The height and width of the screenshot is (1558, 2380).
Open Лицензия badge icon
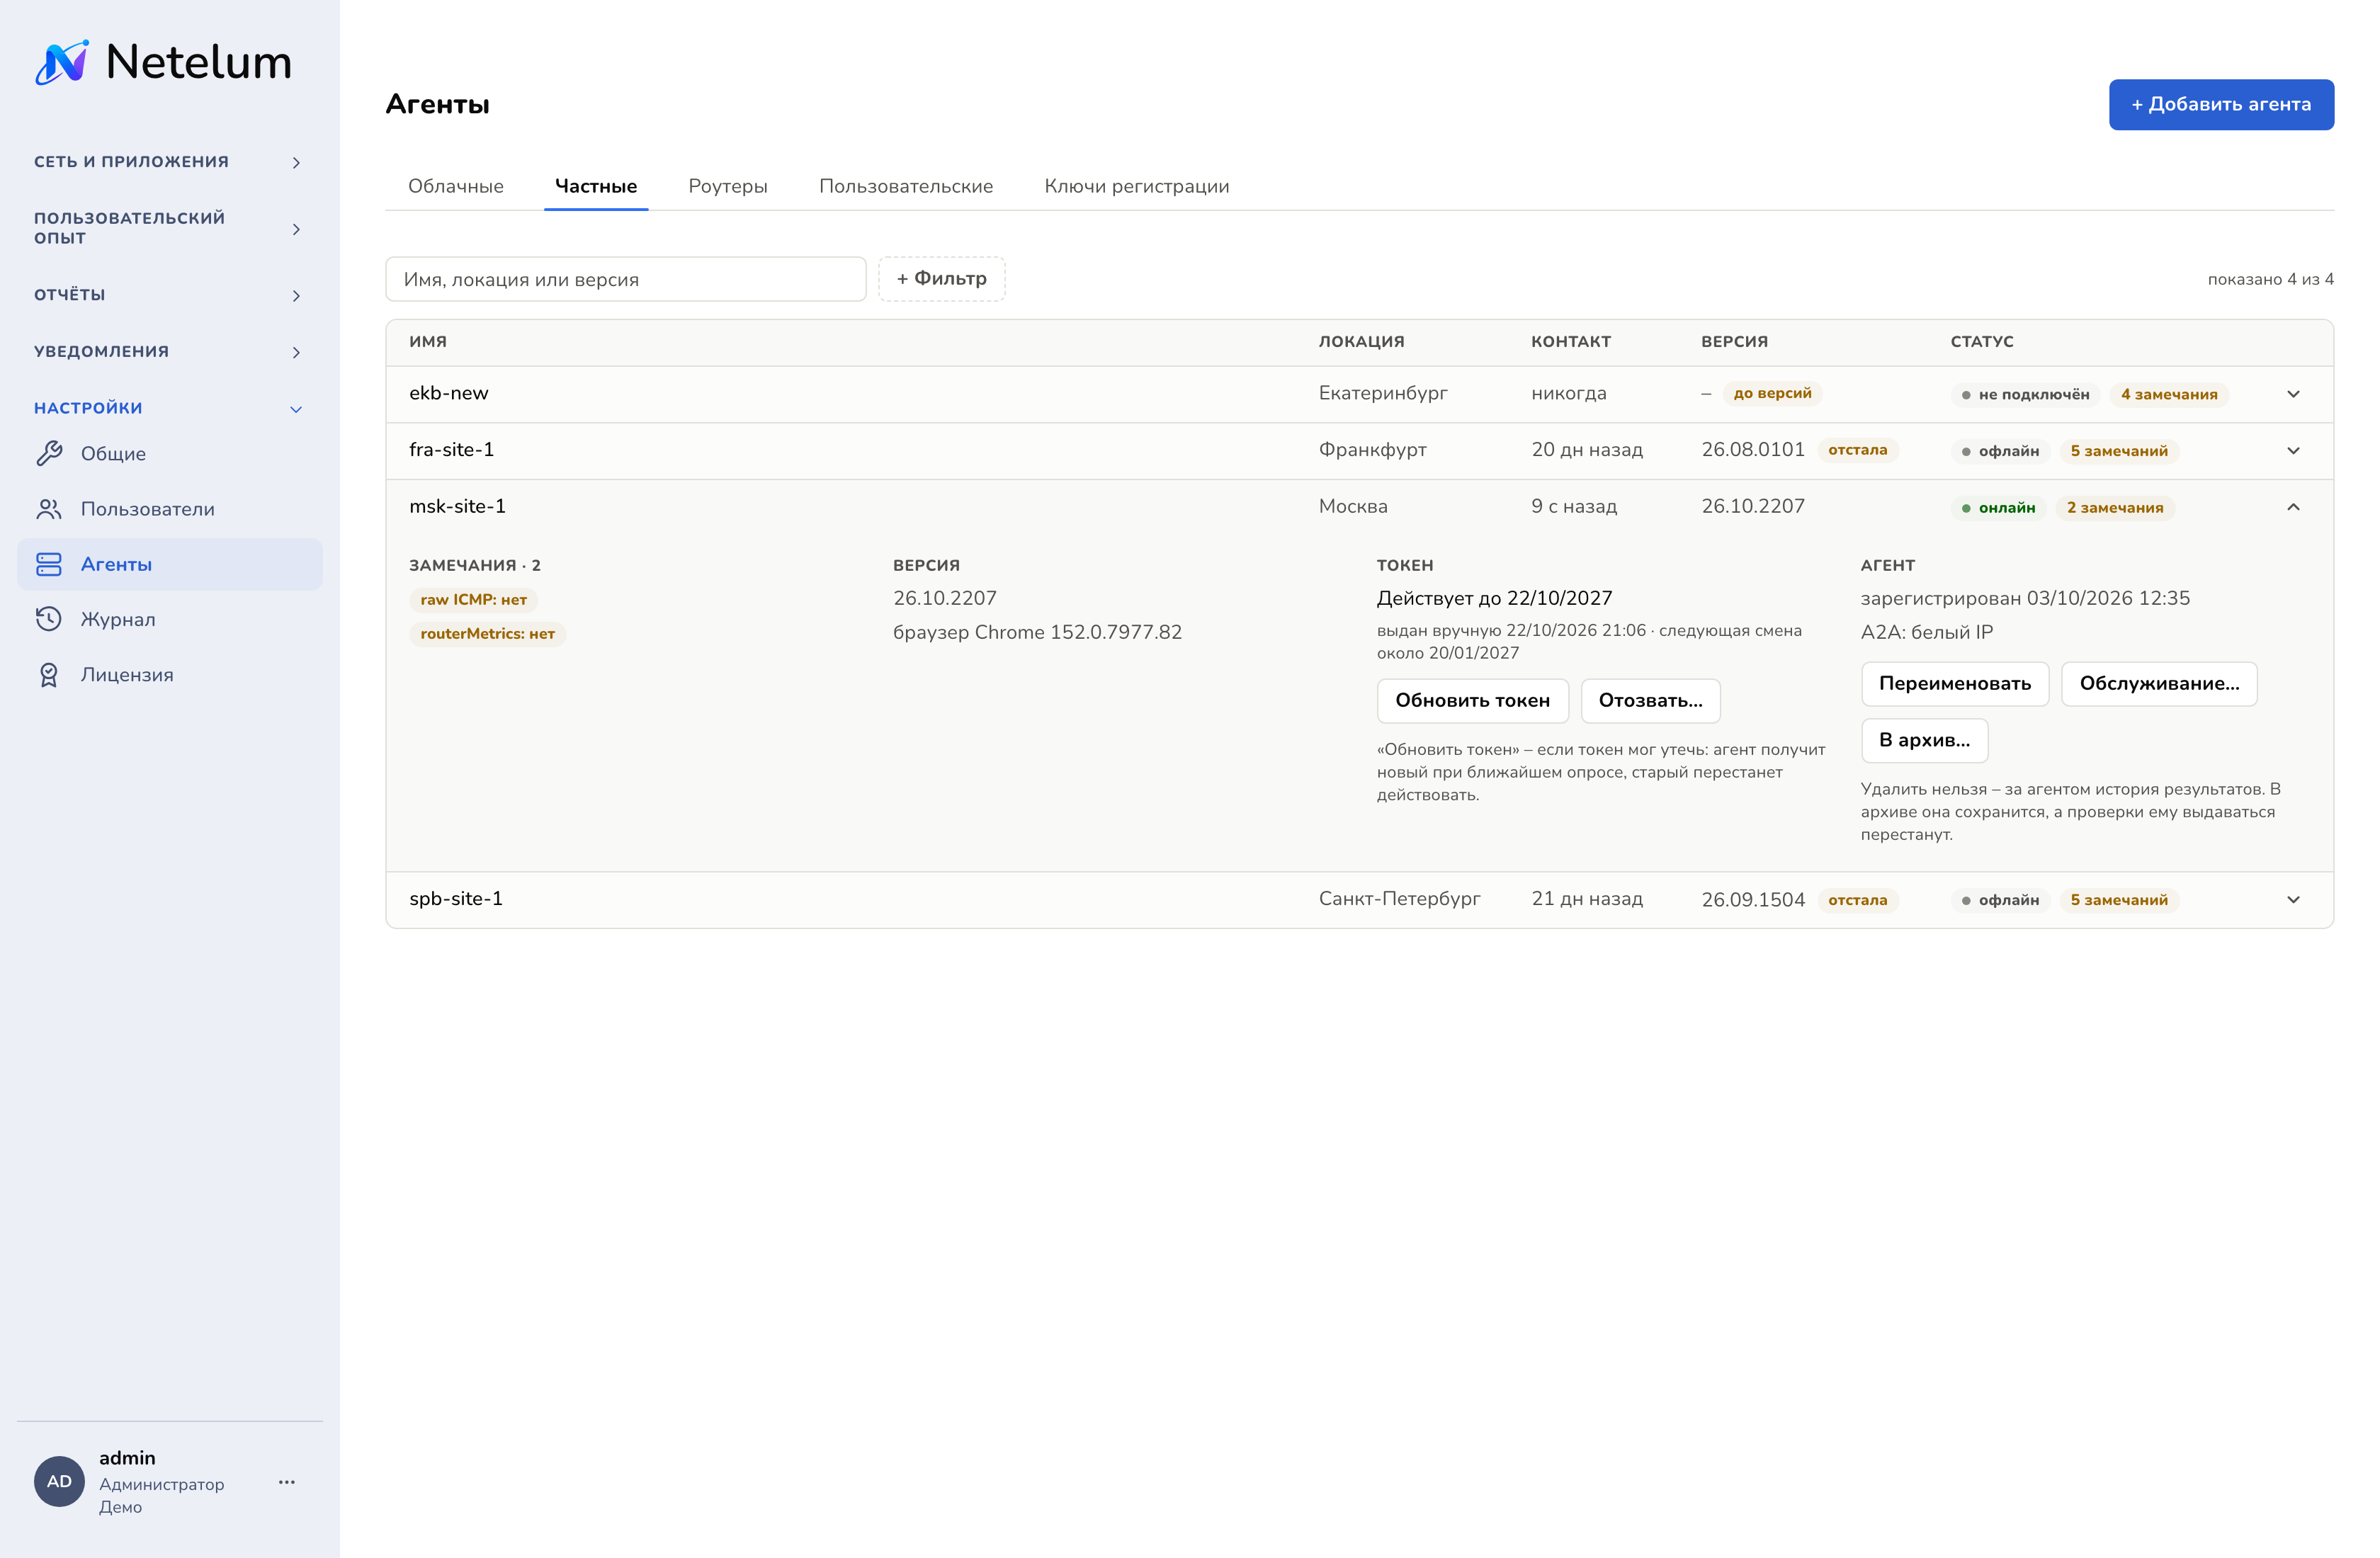49,675
